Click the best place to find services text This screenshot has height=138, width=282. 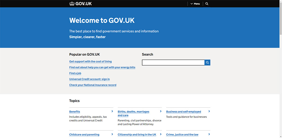(114, 31)
